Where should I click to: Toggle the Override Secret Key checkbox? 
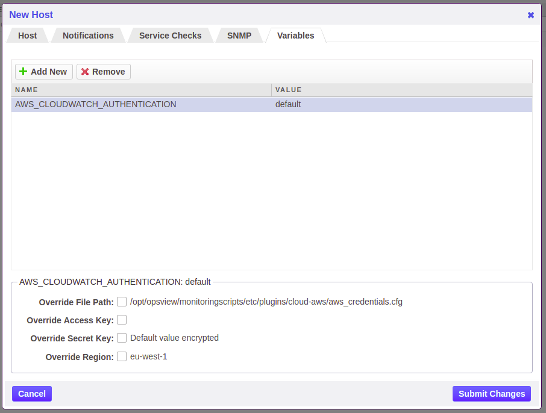click(x=122, y=338)
